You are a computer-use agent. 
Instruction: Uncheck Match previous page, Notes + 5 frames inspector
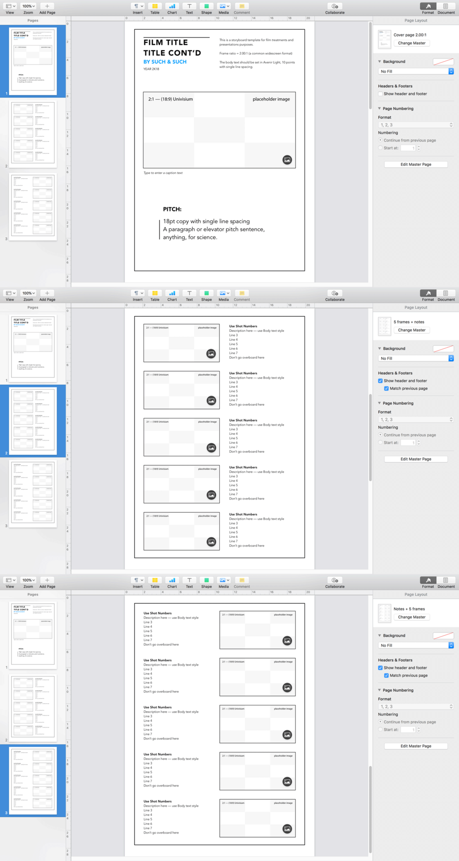(x=386, y=675)
